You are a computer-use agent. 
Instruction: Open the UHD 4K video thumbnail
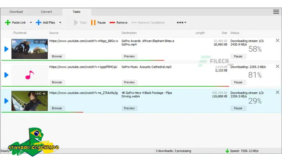(x=30, y=101)
